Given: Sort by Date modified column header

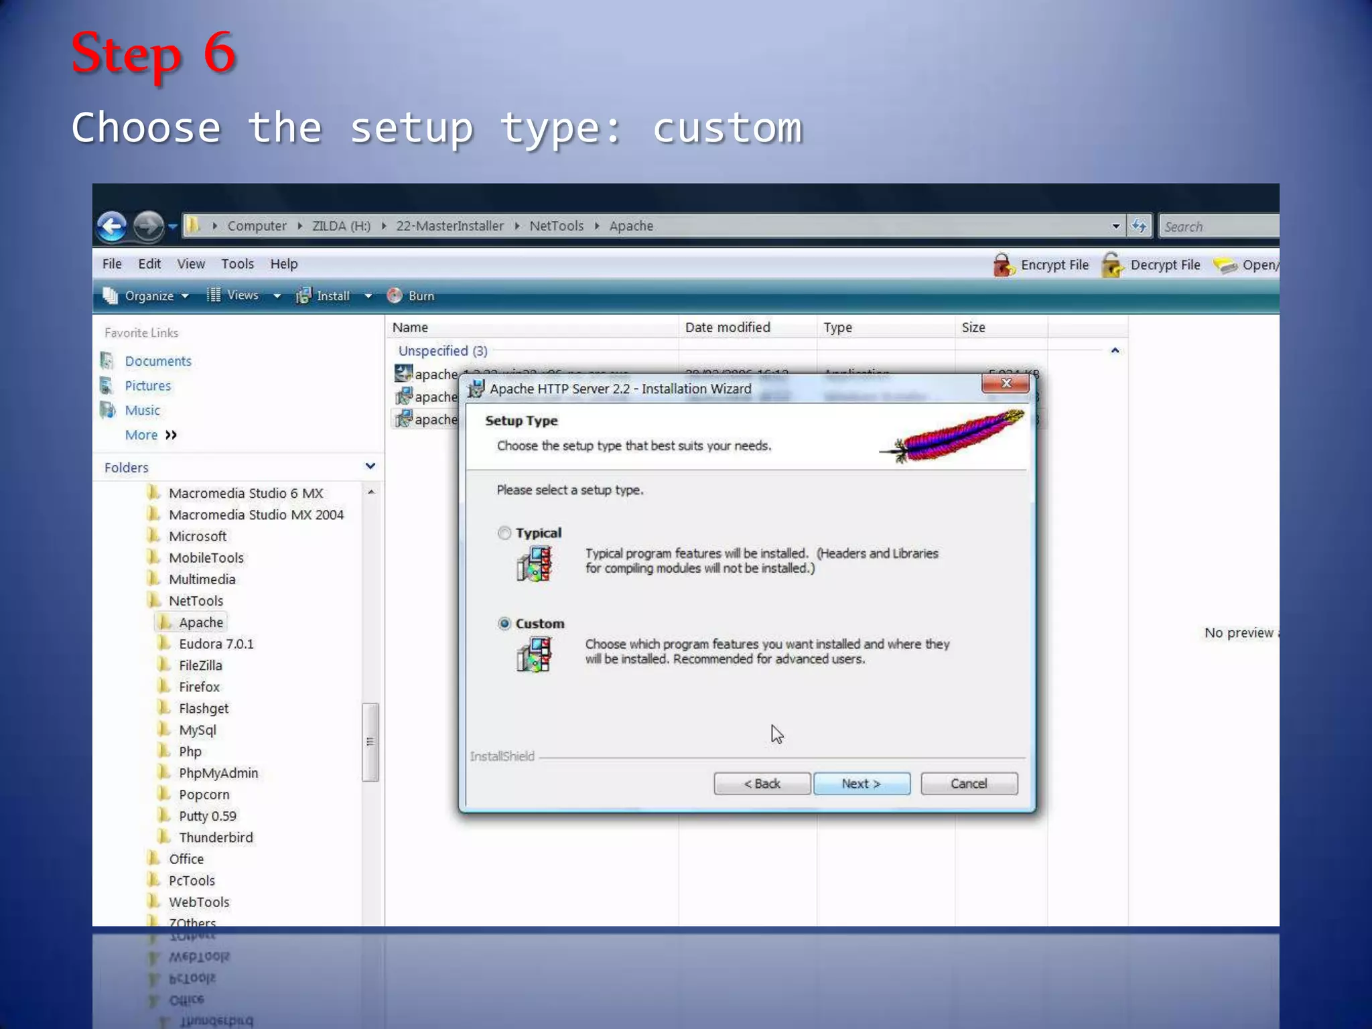Looking at the screenshot, I should 748,328.
